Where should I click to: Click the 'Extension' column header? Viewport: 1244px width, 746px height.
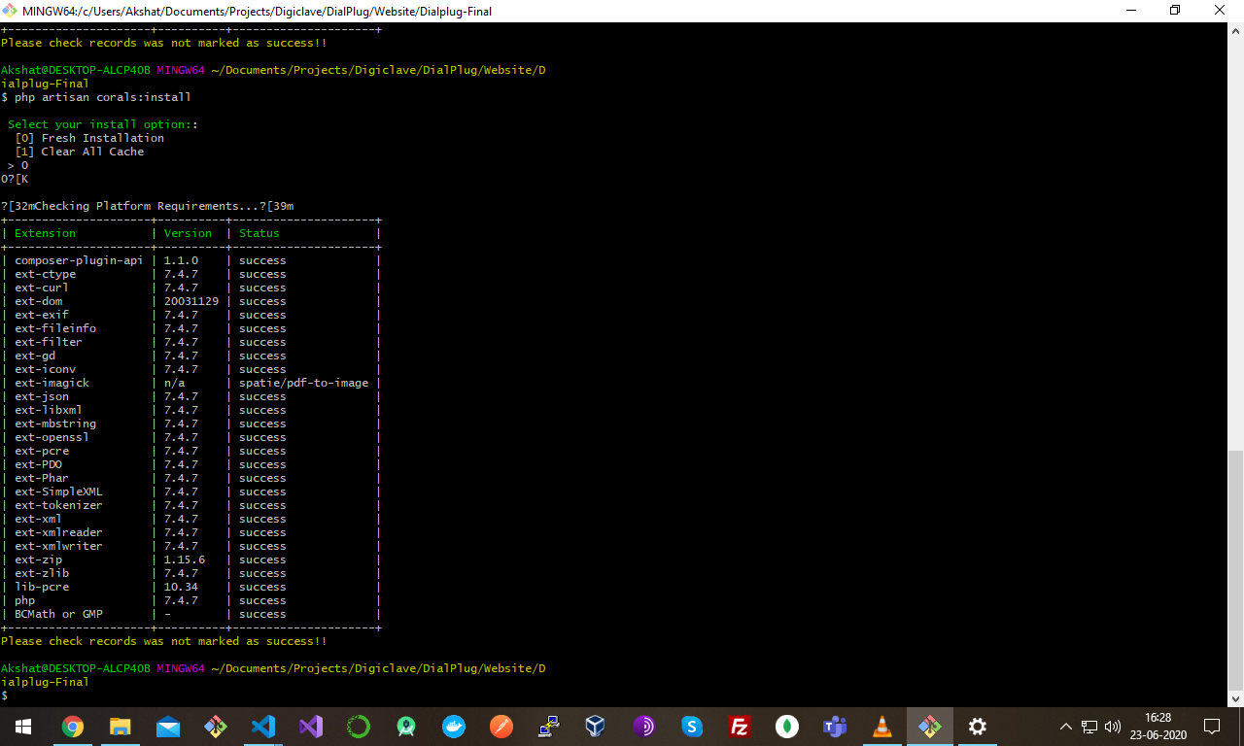[x=45, y=233]
